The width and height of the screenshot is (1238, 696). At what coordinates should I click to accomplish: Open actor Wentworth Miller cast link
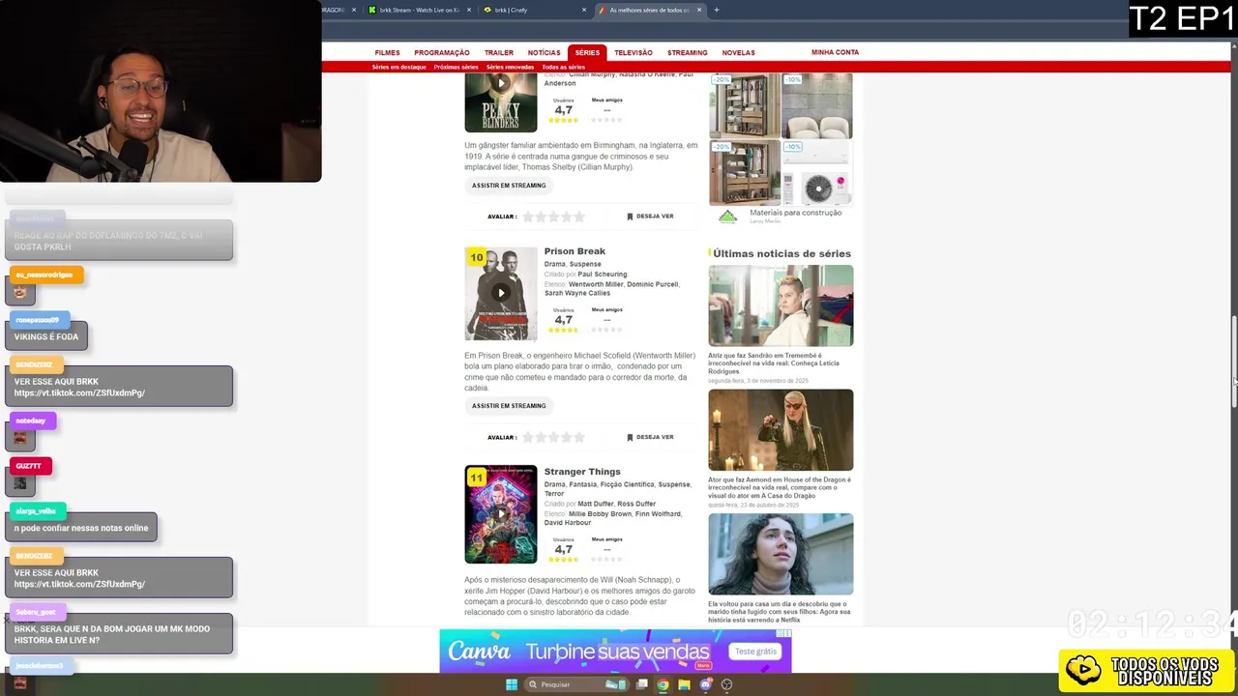595,284
